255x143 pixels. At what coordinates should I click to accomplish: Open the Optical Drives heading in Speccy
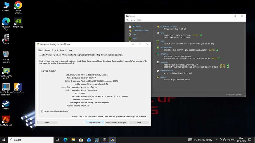tap(167, 71)
